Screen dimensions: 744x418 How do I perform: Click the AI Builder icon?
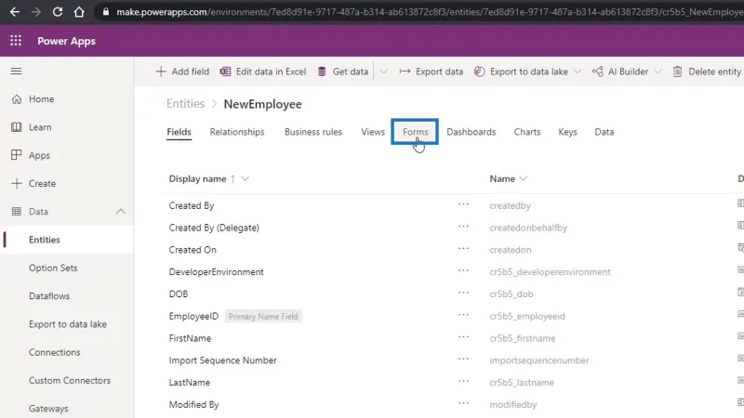click(x=597, y=72)
